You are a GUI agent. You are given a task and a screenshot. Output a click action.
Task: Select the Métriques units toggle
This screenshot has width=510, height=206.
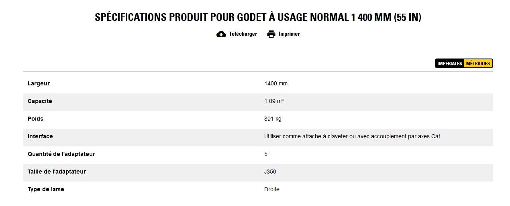click(478, 64)
